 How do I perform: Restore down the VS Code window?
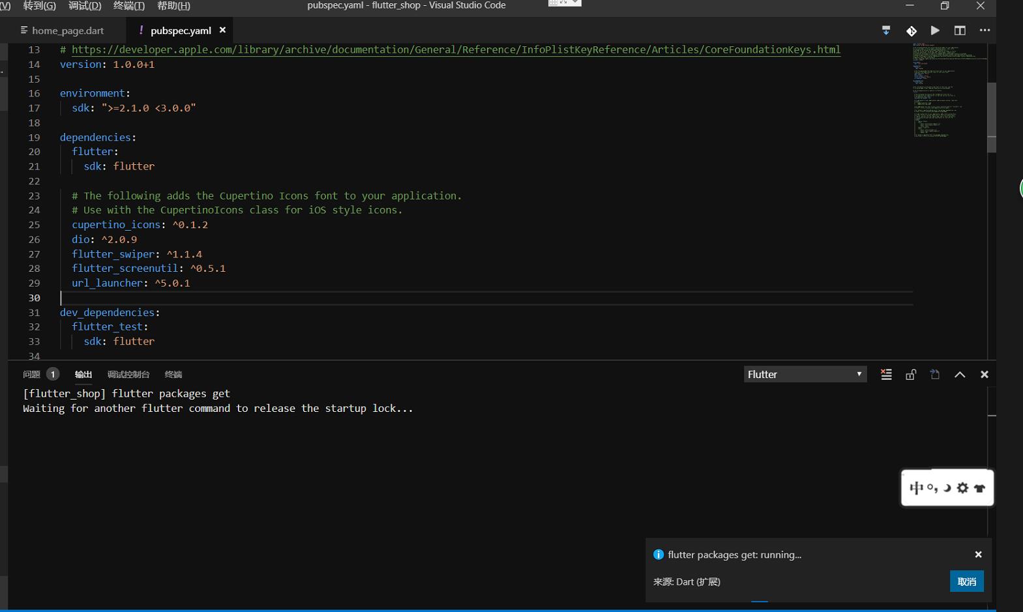[945, 6]
